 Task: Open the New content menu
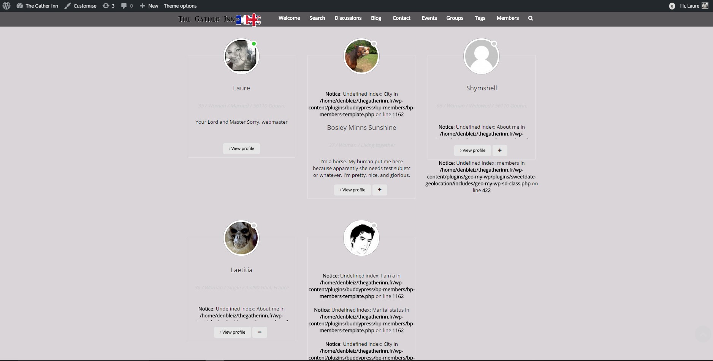[x=149, y=6]
